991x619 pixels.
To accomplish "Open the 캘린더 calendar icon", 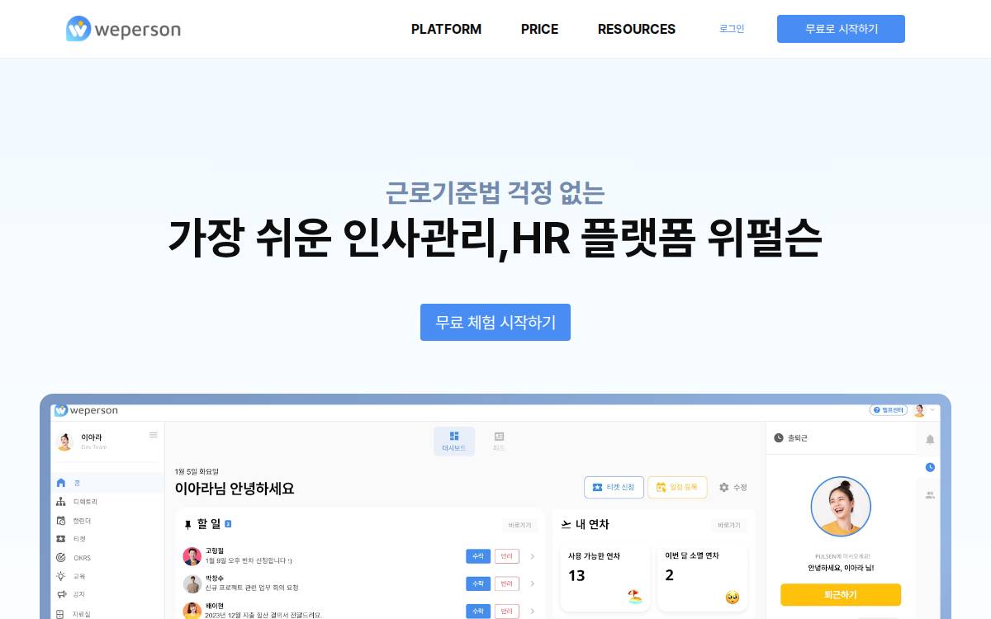I will coord(60,521).
